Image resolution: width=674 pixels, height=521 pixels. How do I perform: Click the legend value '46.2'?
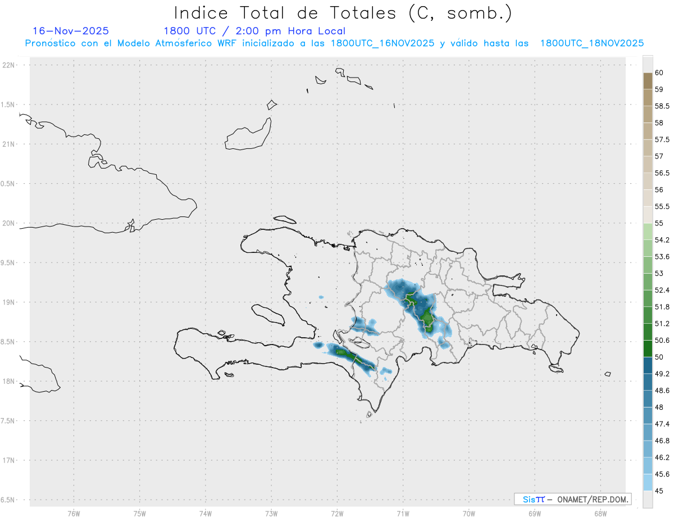[x=662, y=457]
